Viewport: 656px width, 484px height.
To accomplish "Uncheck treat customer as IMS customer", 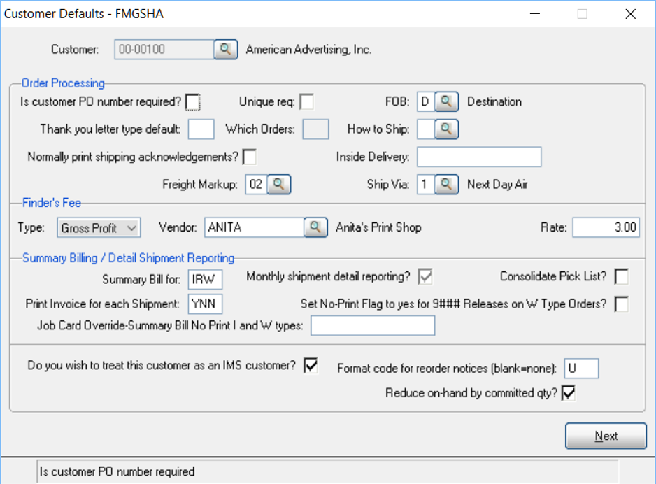I will click(311, 366).
